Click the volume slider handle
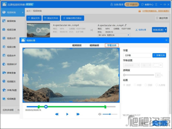 (x=110, y=114)
